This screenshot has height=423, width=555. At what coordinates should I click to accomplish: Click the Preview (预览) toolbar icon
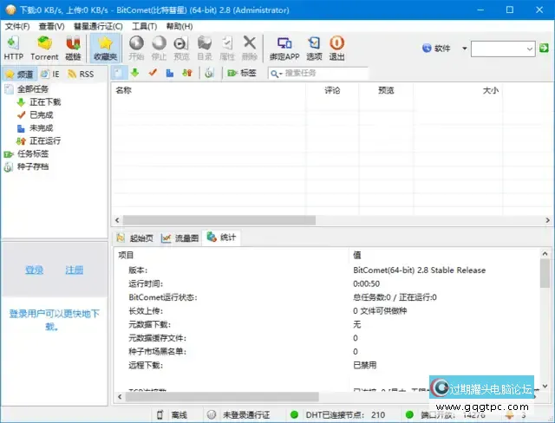181,48
